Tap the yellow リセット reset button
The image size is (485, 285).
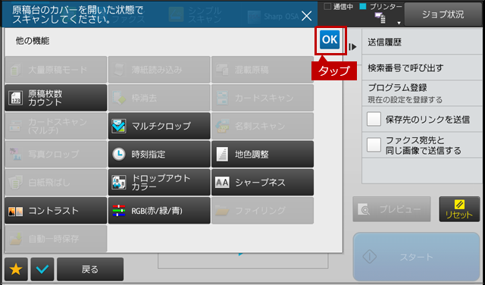pyautogui.click(x=459, y=209)
